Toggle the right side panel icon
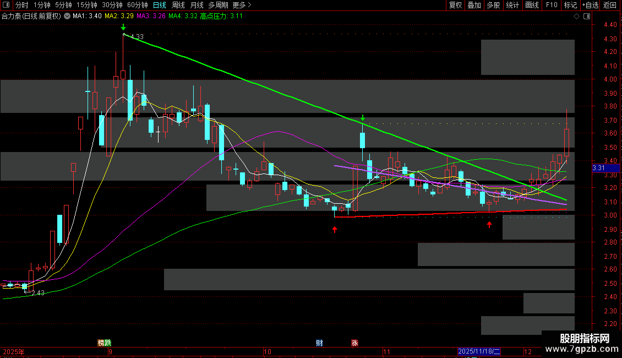Viewport: 622px width, 358px height. [x=587, y=16]
